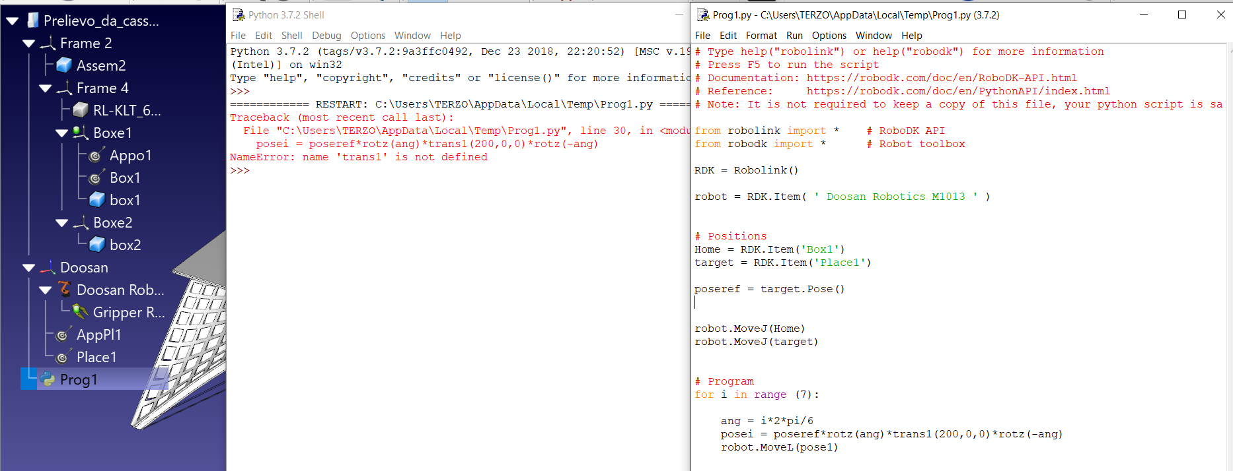The width and height of the screenshot is (1233, 471).
Task: Collapse the Boxe1 tree node
Action: point(61,133)
